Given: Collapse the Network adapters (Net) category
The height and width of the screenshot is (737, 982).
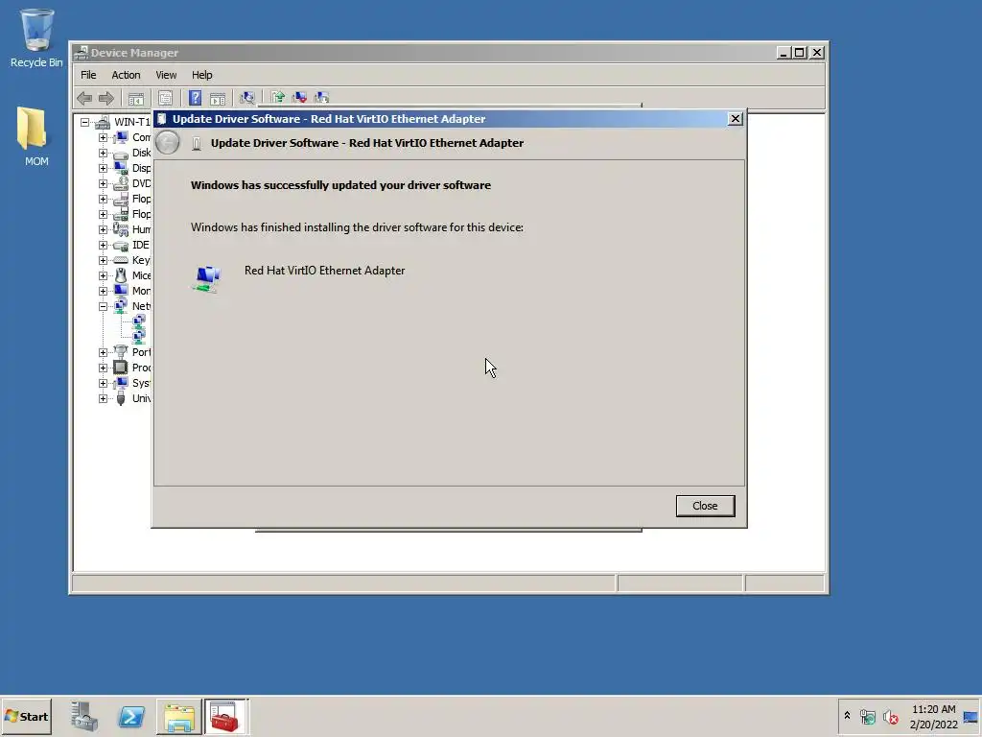Looking at the screenshot, I should (103, 306).
